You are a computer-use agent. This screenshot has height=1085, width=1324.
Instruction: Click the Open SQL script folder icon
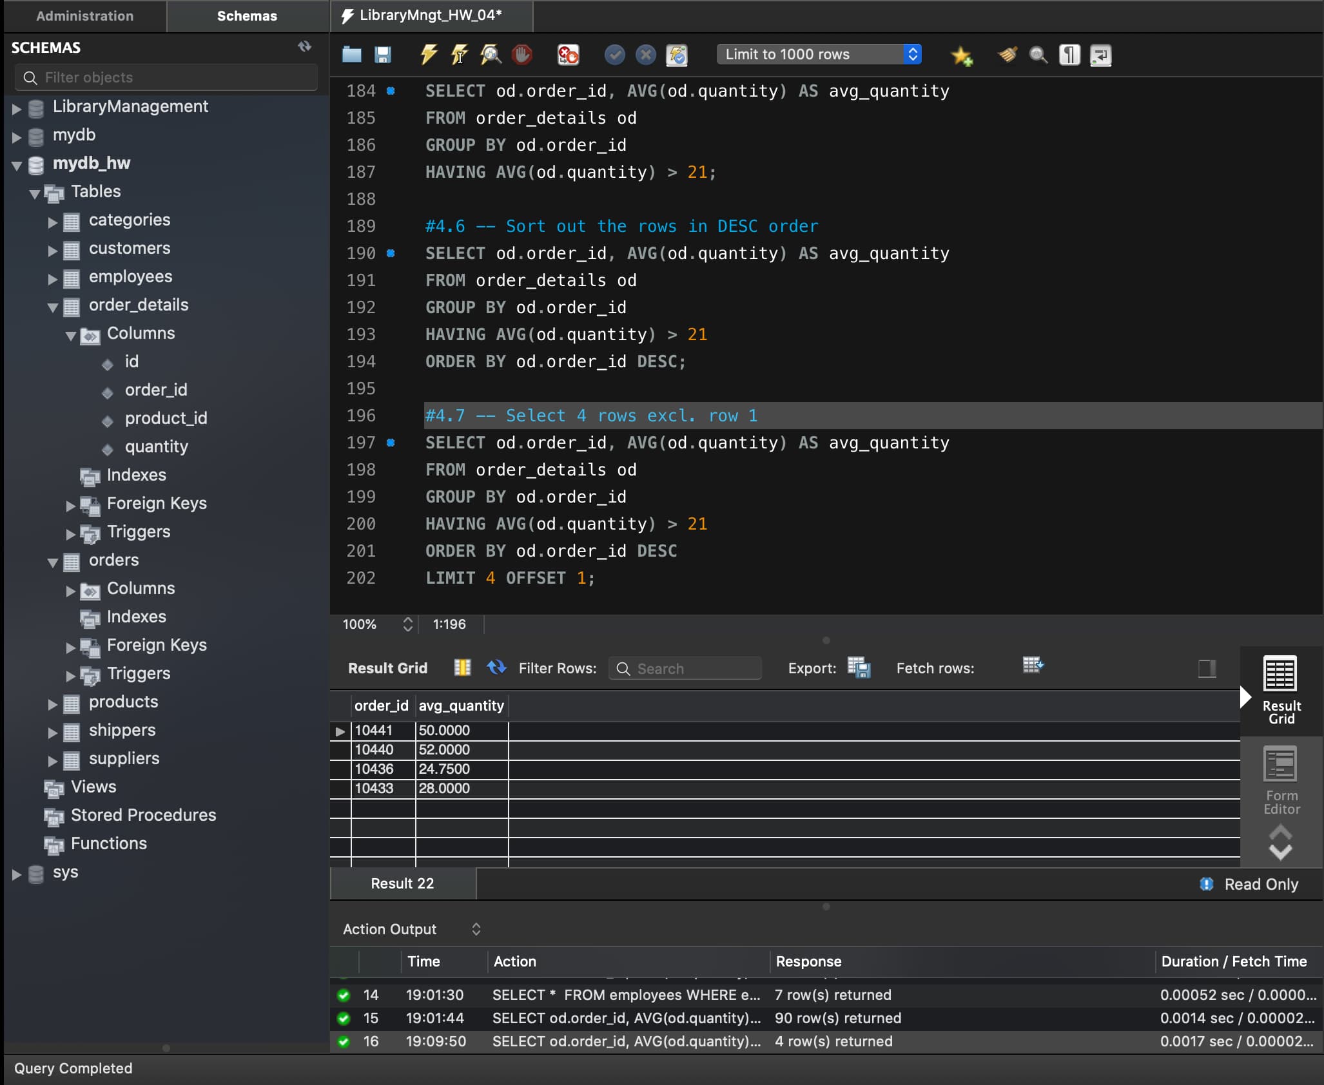tap(351, 55)
